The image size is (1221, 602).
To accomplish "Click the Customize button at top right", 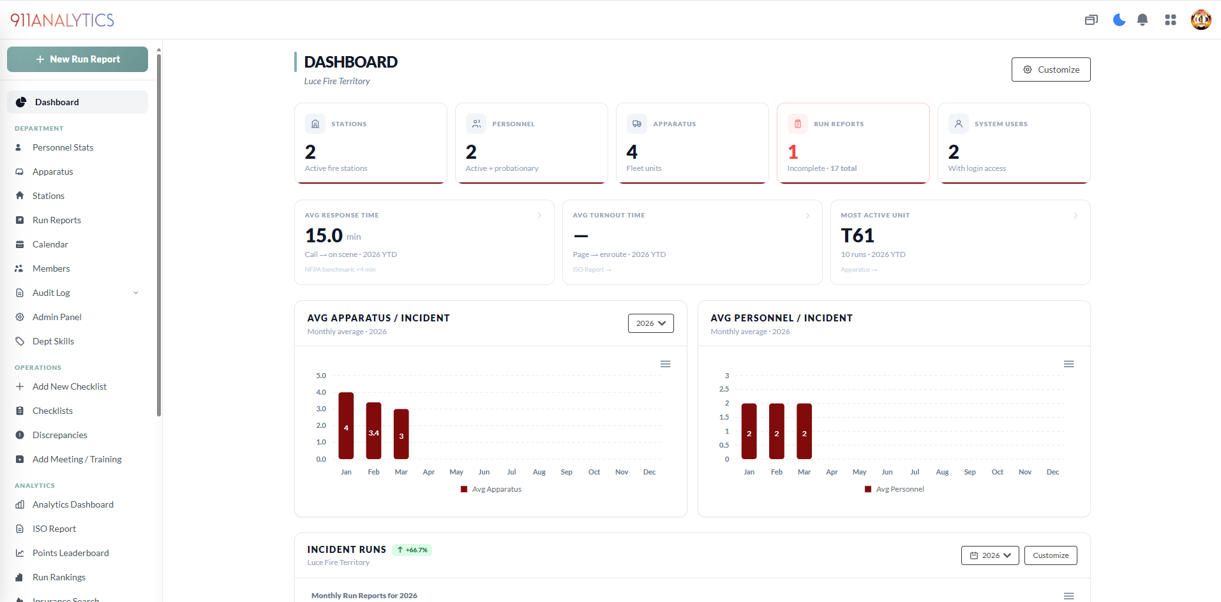I will click(1051, 70).
